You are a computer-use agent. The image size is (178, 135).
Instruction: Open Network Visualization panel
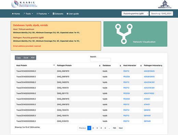(x=135, y=34)
